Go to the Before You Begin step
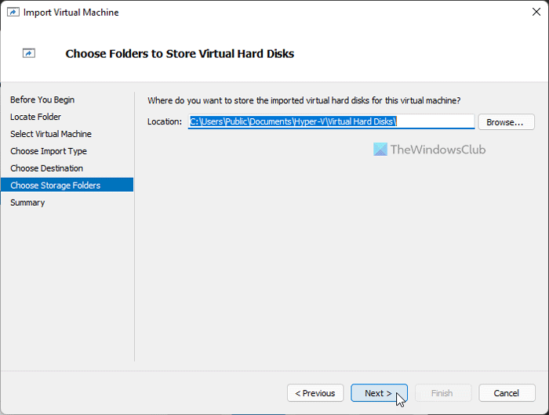This screenshot has width=549, height=415. click(x=42, y=100)
